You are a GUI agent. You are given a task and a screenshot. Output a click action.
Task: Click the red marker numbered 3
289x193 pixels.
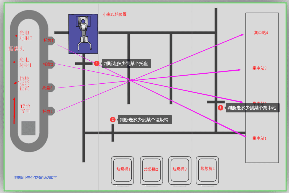220,107
